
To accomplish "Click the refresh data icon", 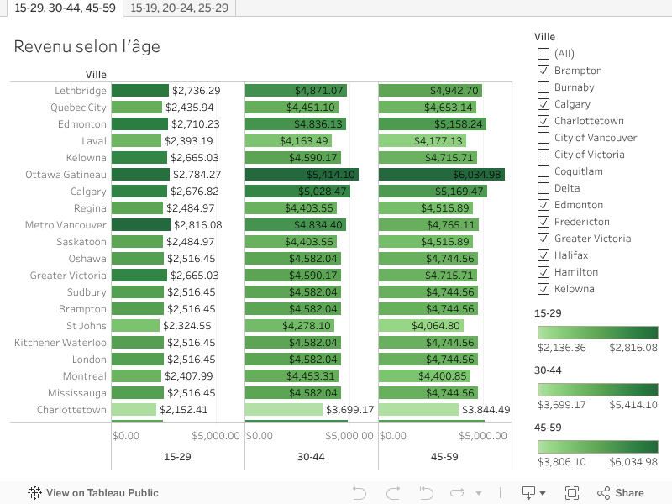I will [x=458, y=493].
